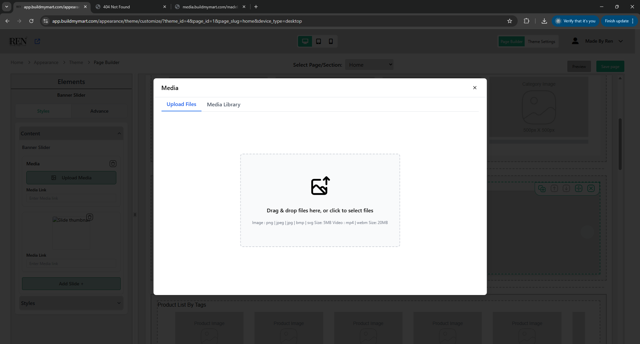This screenshot has width=640, height=344.
Task: Open the Theme Settings tab
Action: point(541,41)
